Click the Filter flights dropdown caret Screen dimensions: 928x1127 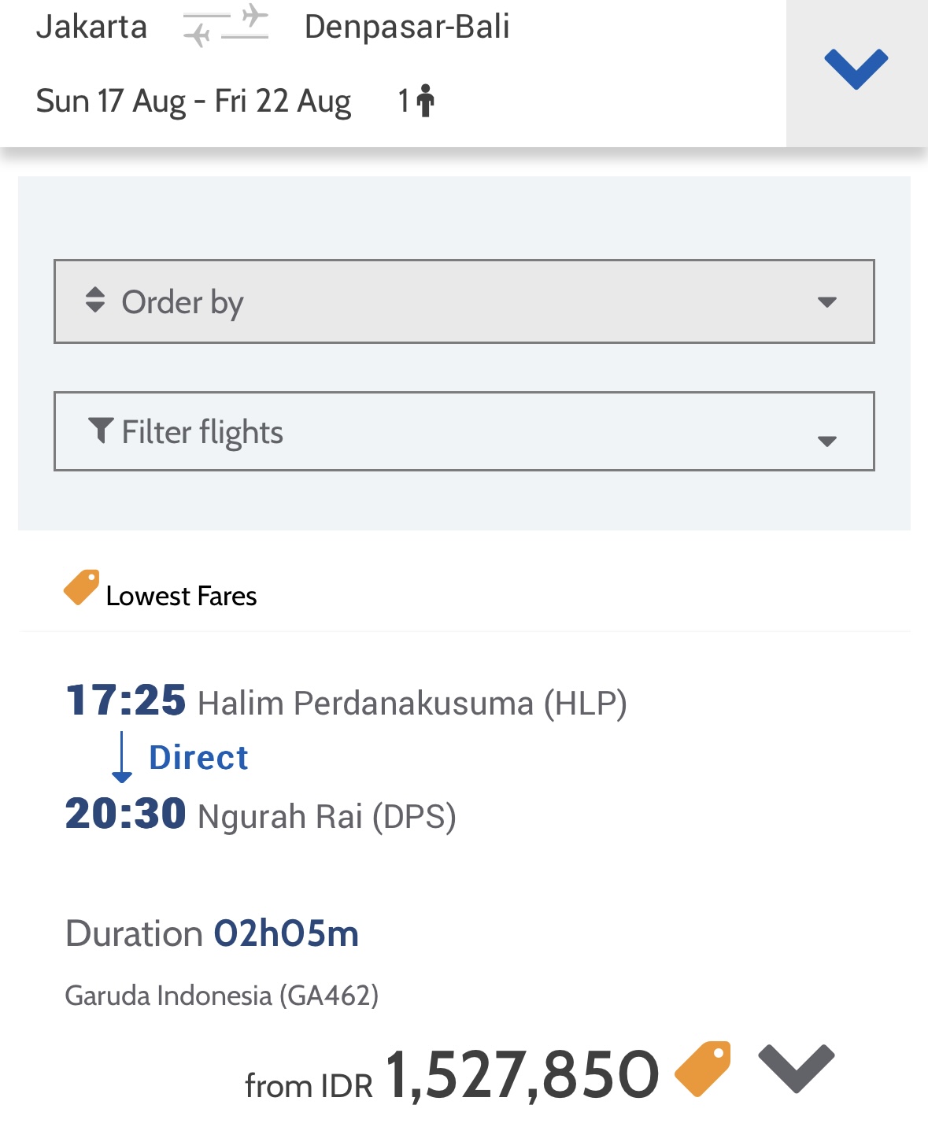[x=826, y=441]
